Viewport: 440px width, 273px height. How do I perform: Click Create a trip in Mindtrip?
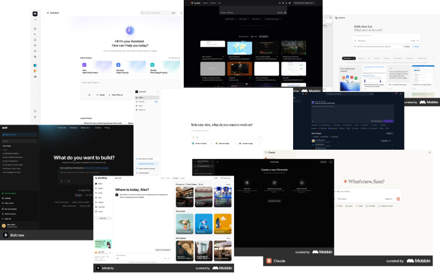coord(226,178)
